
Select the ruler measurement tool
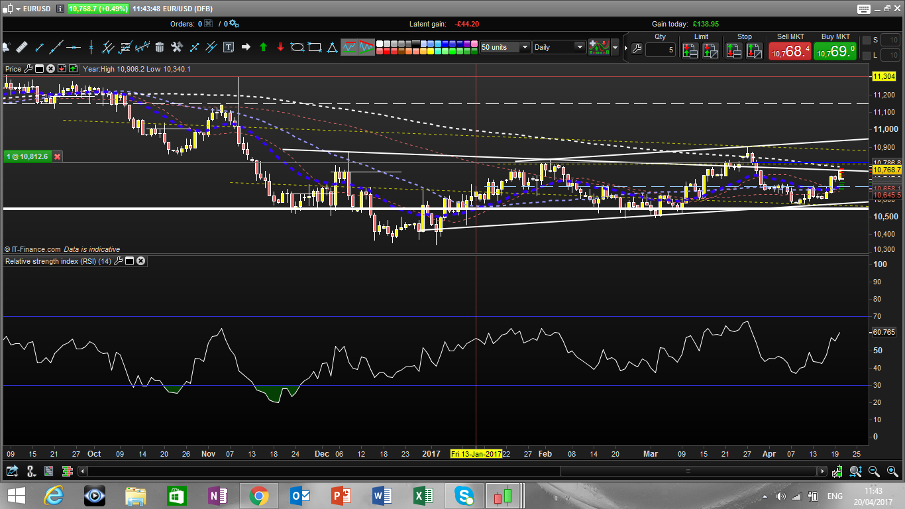coord(22,47)
